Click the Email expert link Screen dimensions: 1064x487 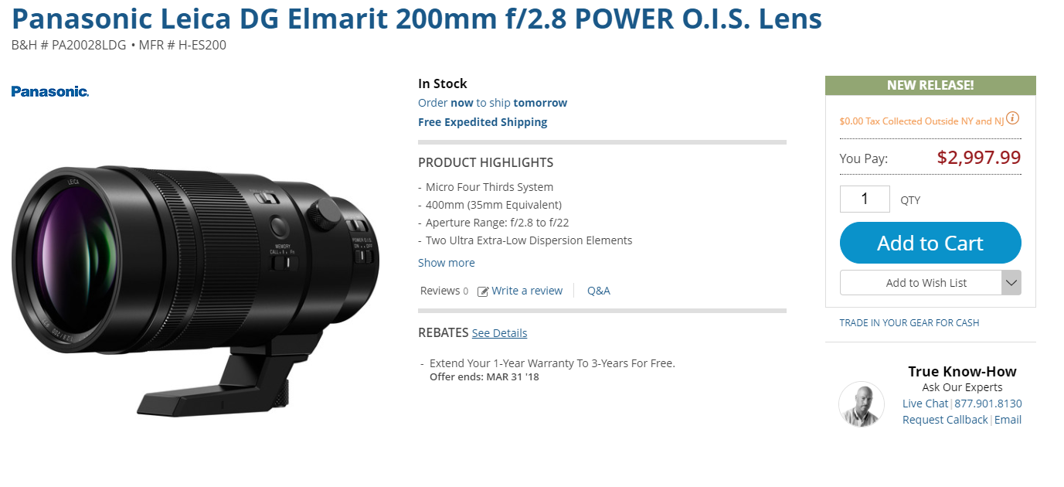1008,420
